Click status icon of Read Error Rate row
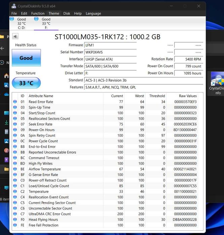The width and height of the screenshot is (224, 235). click(15, 102)
